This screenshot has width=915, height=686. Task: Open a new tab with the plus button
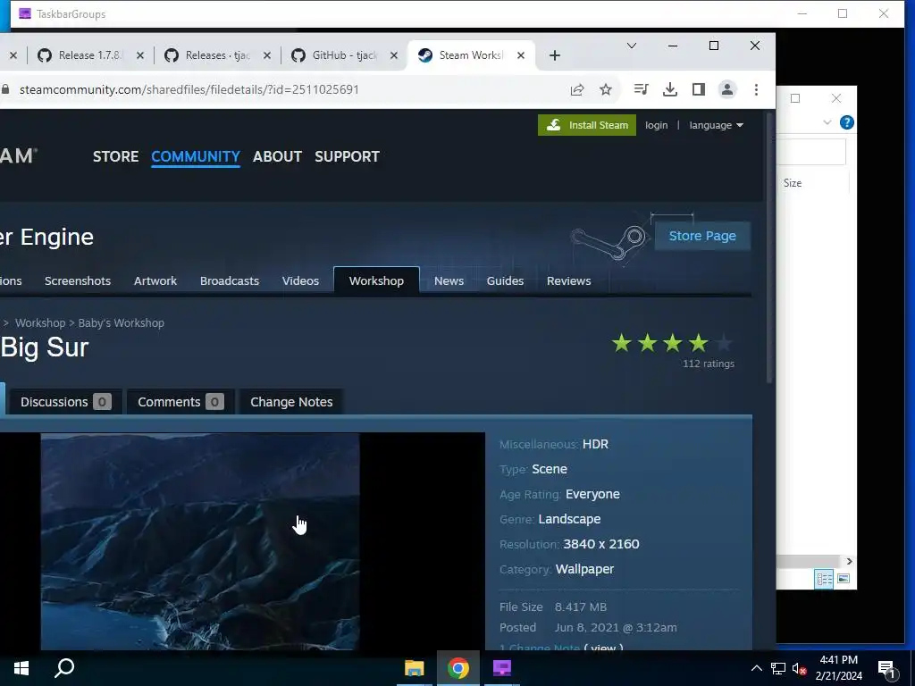coord(554,55)
